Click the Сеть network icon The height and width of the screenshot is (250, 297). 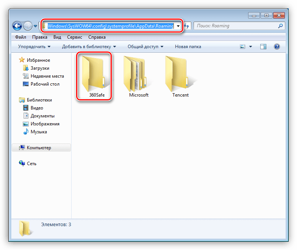[x=22, y=163]
